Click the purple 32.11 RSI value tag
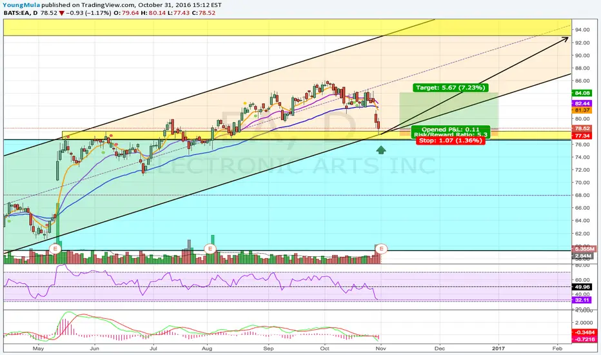This screenshot has height=355, width=601. click(x=582, y=300)
